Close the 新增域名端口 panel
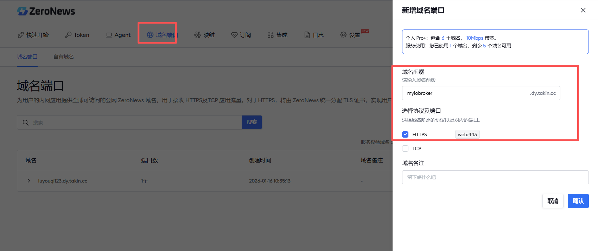598x251 pixels. click(x=583, y=10)
